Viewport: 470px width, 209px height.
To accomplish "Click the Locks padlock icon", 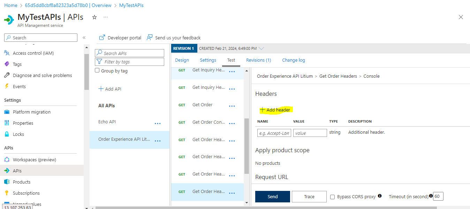I will coord(7,134).
